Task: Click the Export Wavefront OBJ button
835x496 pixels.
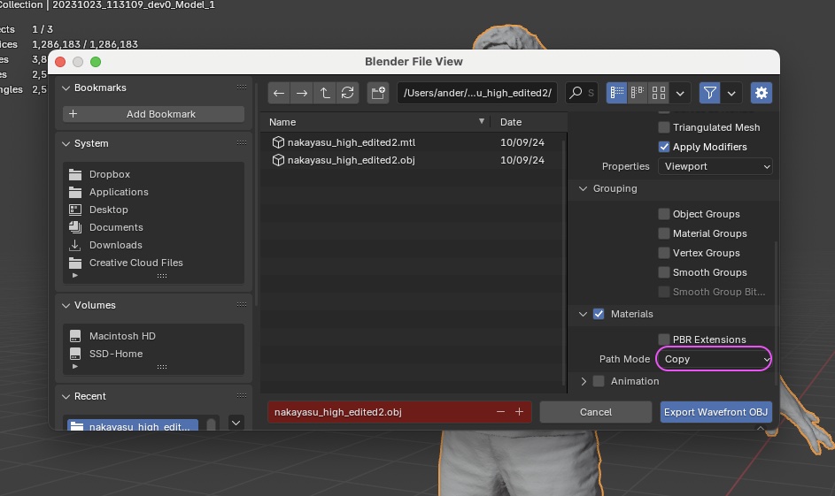Action: tap(715, 412)
